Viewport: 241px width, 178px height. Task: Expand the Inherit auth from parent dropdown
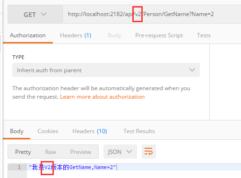pos(106,70)
